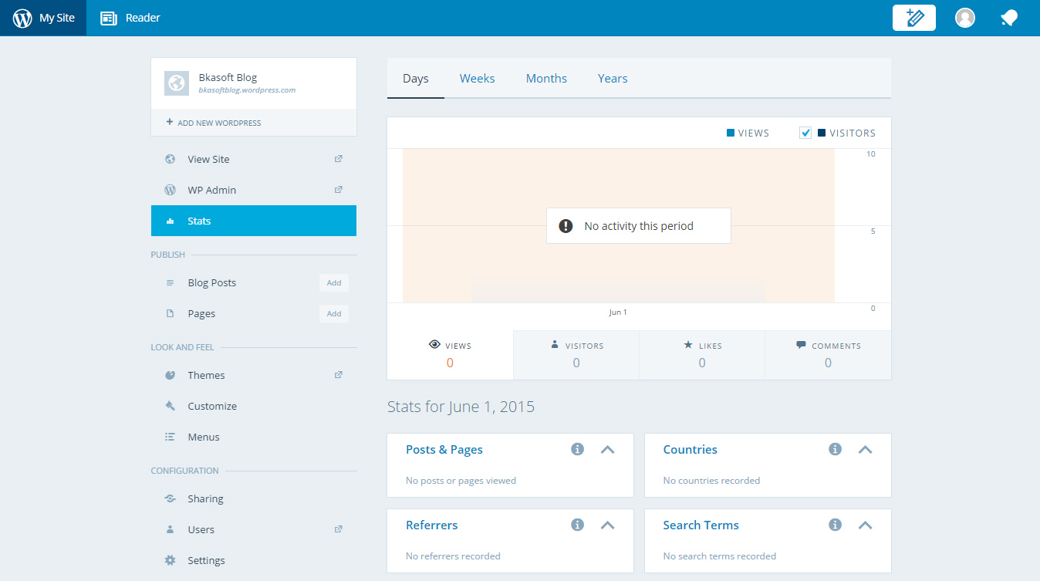The image size is (1040, 581).
Task: Open My Site in the top bar
Action: (x=43, y=18)
